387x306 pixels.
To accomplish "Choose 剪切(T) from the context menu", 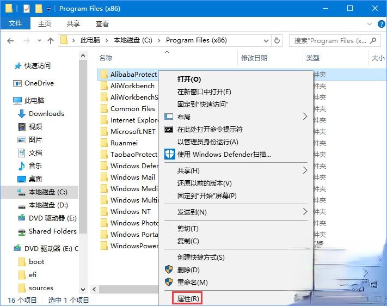I will (x=188, y=229).
